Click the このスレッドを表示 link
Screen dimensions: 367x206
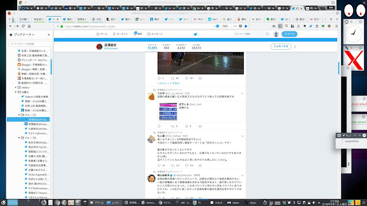click(x=169, y=83)
